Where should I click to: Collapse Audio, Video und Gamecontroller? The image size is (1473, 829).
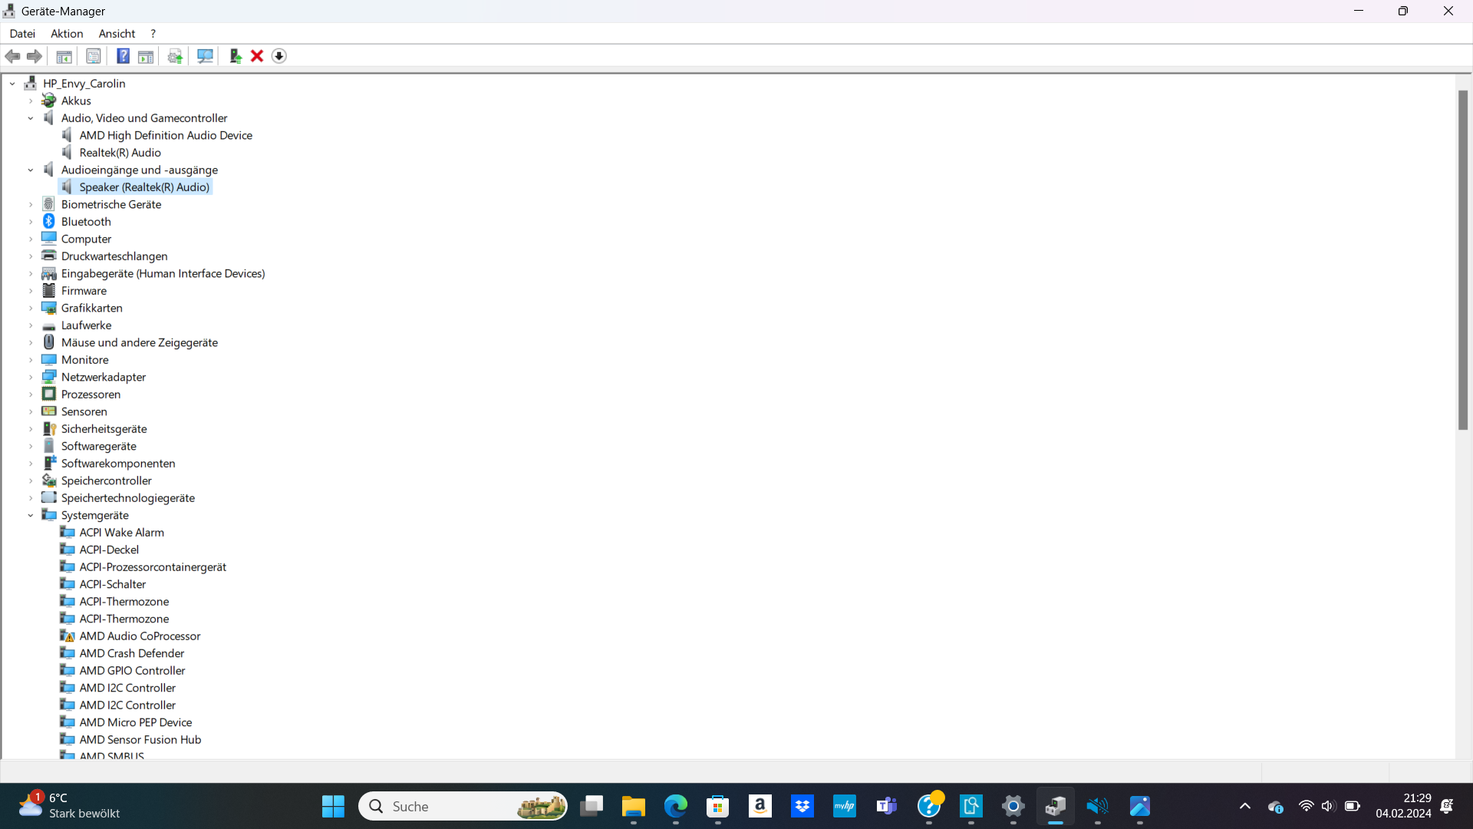31,117
